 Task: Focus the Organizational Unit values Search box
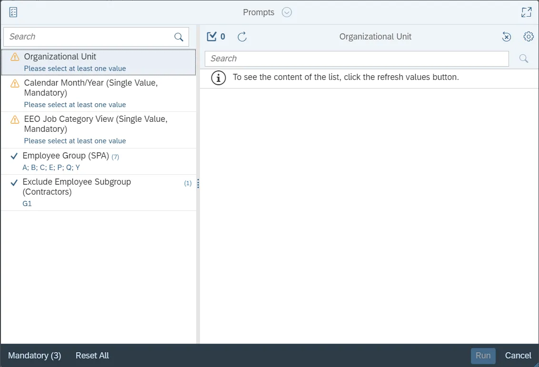point(356,59)
